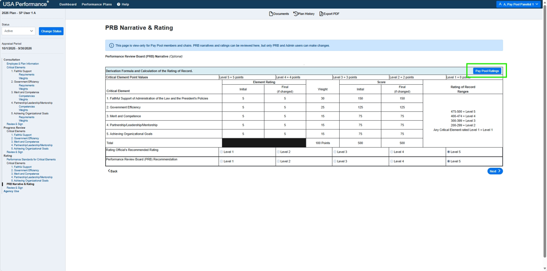547x271 pixels.
Task: Open Dashboard in top navigation
Action: 68,4
